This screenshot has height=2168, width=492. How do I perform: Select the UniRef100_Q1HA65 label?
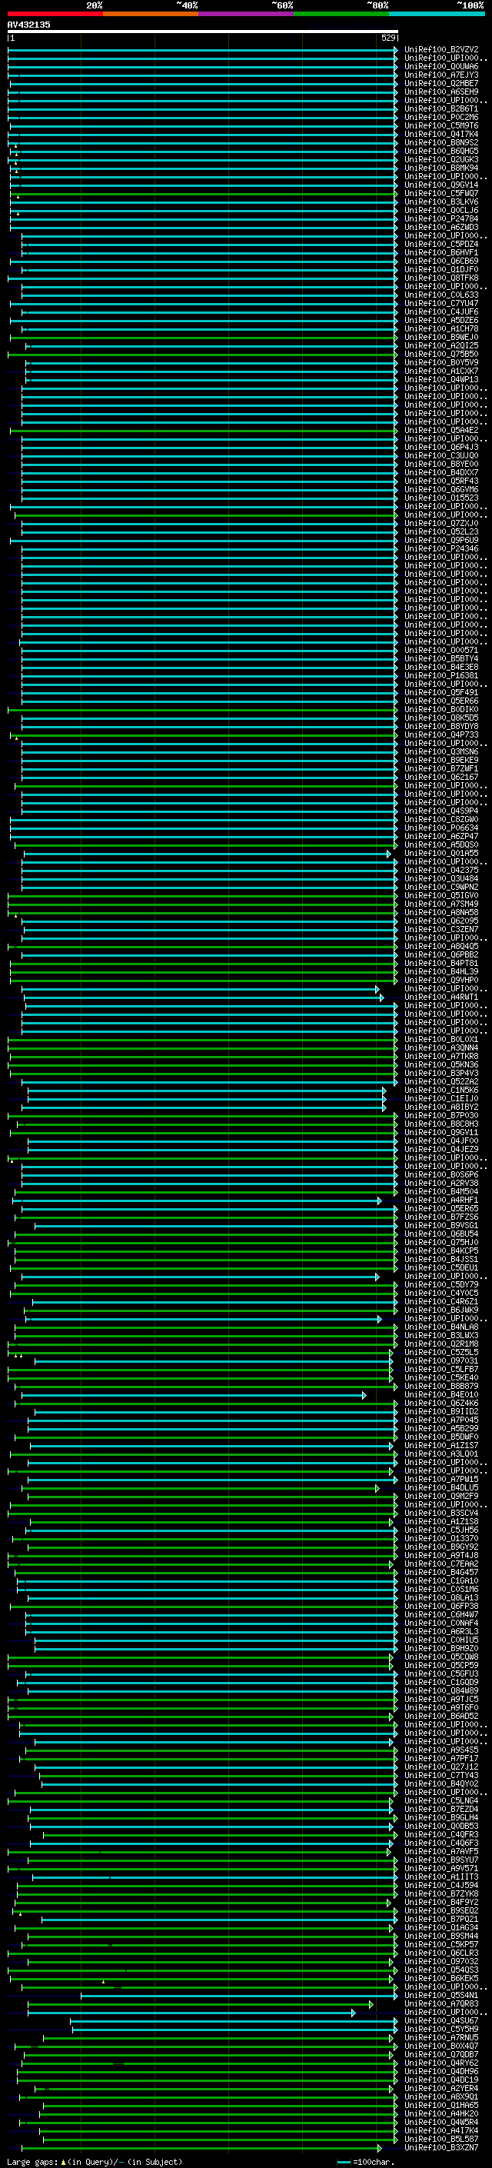441,2105
